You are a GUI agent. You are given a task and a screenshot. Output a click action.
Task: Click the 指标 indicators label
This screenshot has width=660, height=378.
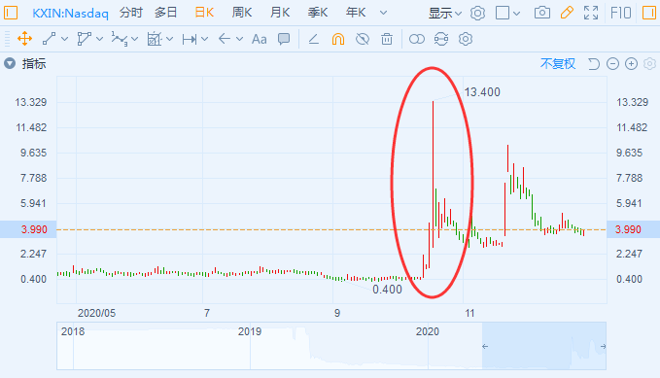pos(34,64)
